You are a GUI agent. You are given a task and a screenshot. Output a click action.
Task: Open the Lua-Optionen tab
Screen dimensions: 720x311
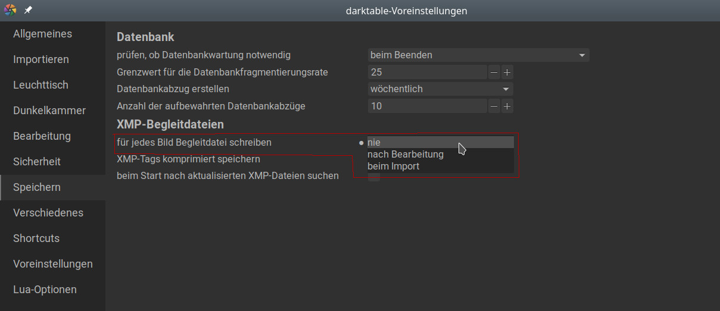pos(45,290)
